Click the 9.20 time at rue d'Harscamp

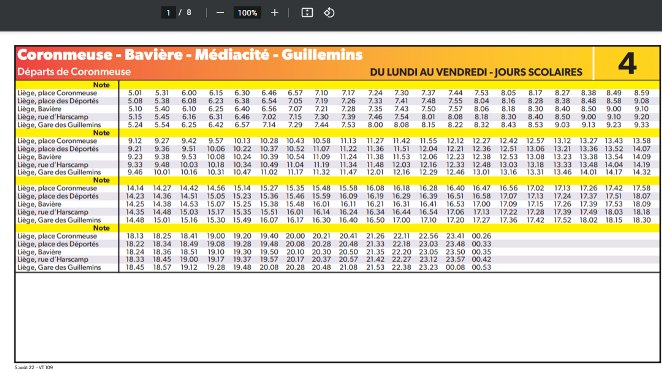pyautogui.click(x=642, y=117)
